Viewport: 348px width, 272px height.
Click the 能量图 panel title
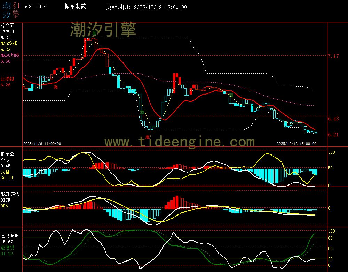(7, 154)
